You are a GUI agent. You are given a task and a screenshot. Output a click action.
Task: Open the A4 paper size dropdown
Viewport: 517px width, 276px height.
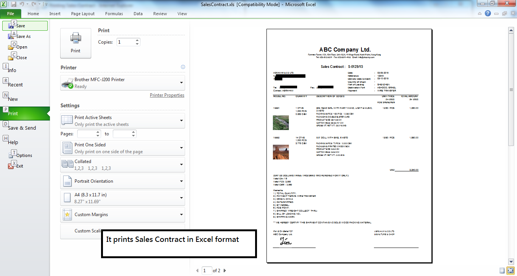coord(123,198)
